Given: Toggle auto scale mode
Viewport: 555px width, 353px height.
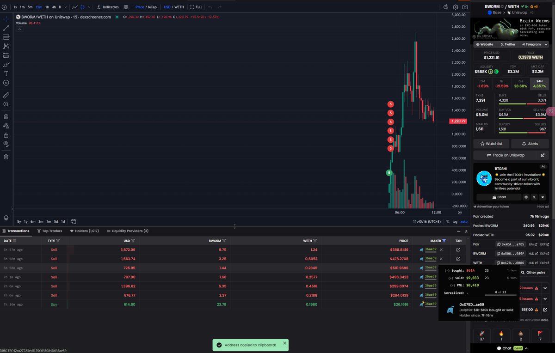Looking at the screenshot, I should click(x=463, y=221).
